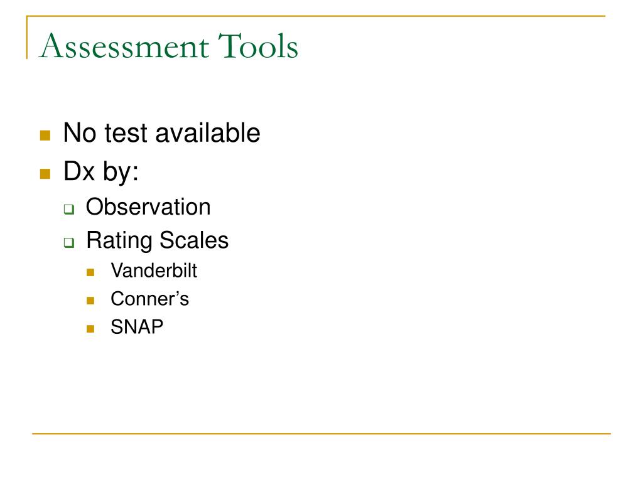The image size is (643, 482).
Task: Click the word 'Tools' in the heading
Action: [x=258, y=46]
